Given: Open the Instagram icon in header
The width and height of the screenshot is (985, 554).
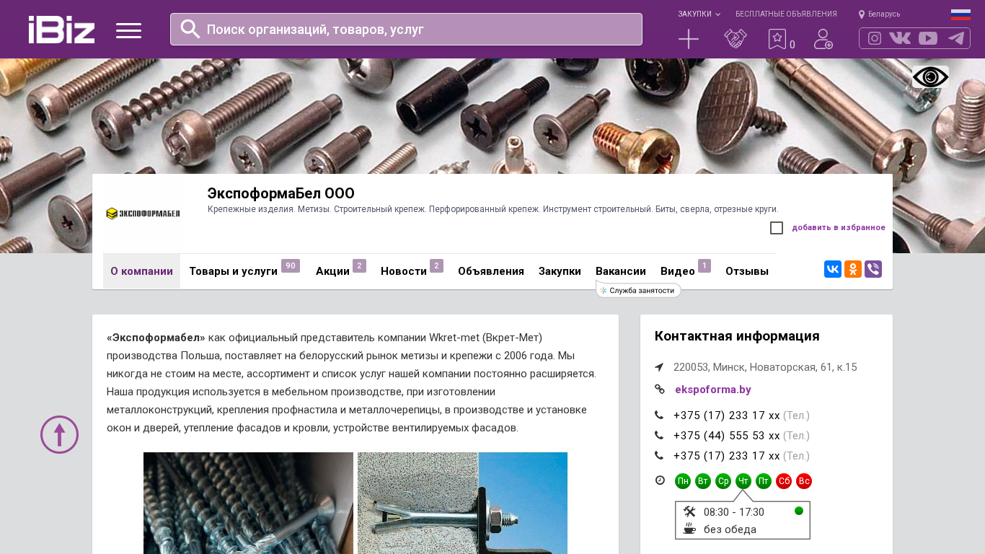Looking at the screenshot, I should tap(875, 38).
